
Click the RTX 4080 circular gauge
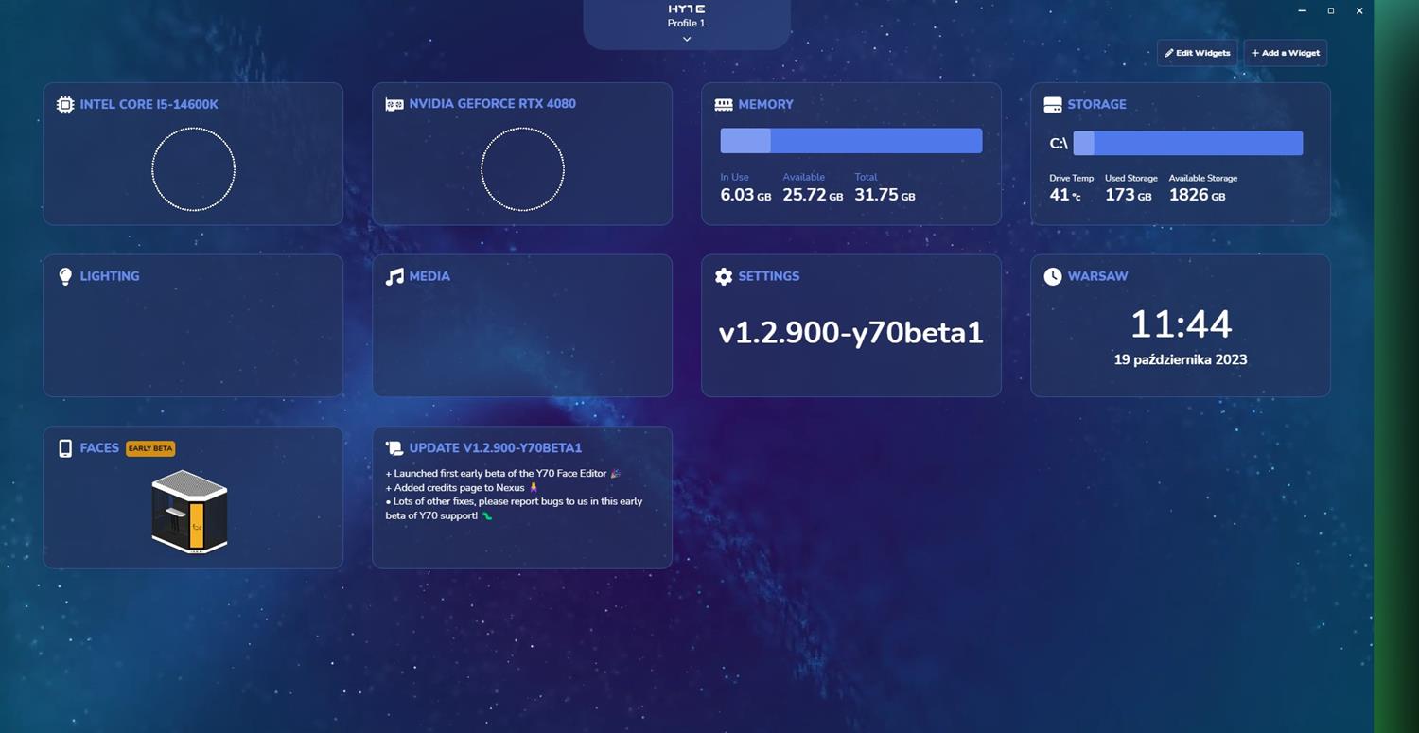point(522,170)
